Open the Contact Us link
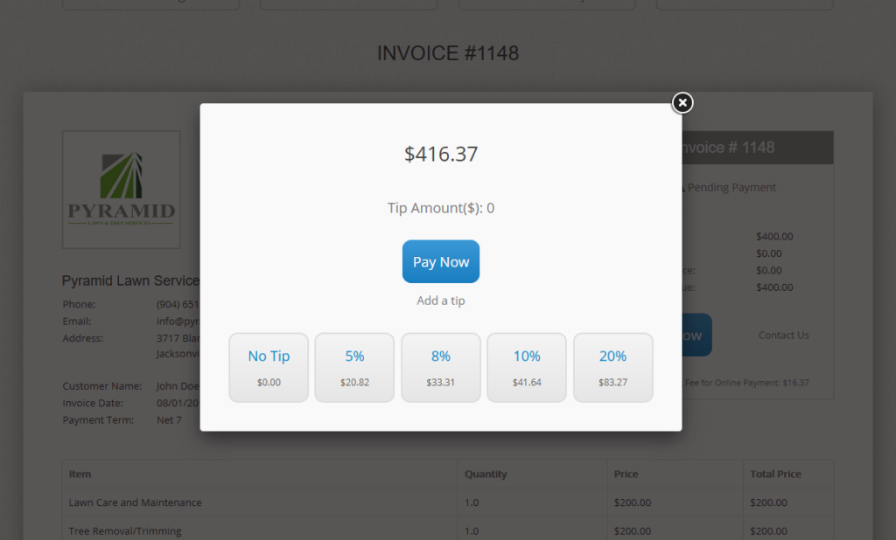 click(783, 335)
